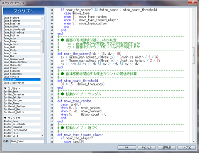Click the 名前 input field
This screenshot has height=153, width=199.
(x=27, y=141)
